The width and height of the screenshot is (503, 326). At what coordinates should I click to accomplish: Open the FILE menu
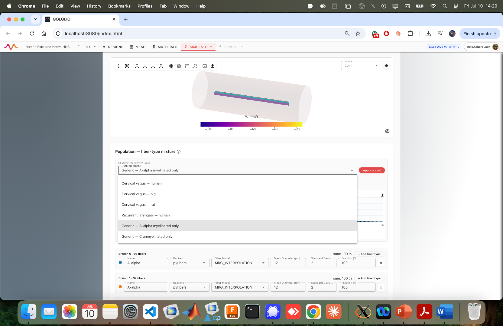coord(87,47)
